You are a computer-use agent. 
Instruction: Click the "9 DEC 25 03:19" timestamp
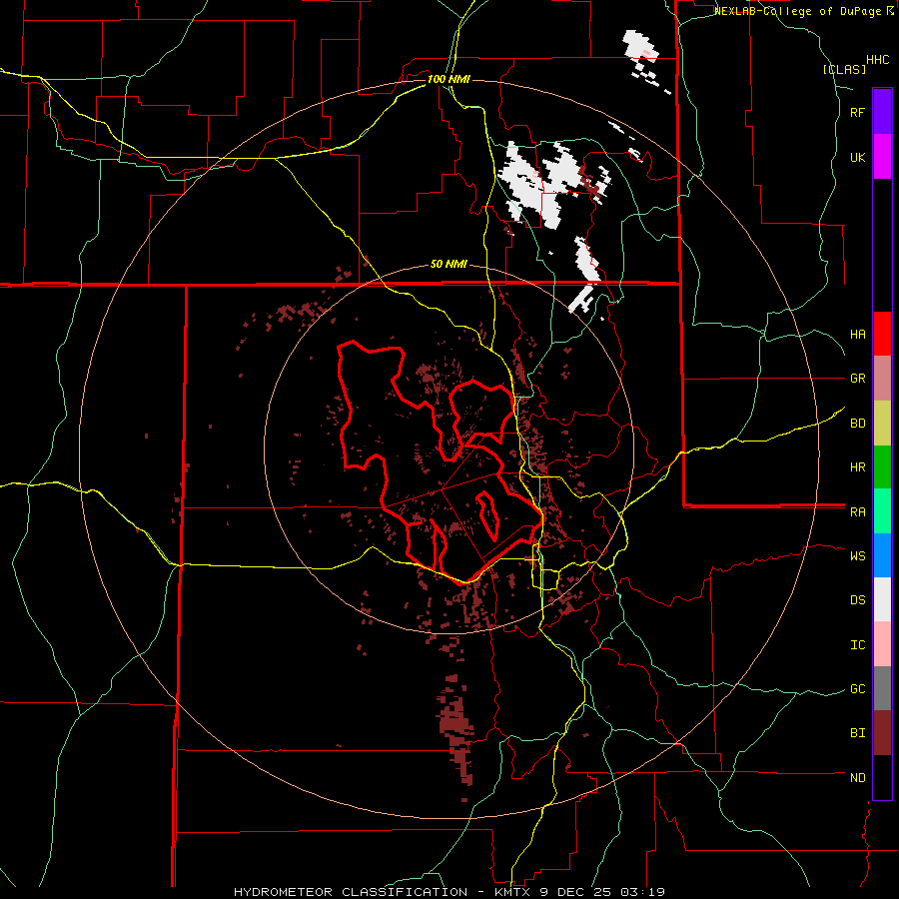click(604, 892)
